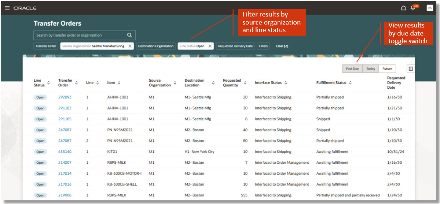Open transfer order 291105

click(65, 119)
